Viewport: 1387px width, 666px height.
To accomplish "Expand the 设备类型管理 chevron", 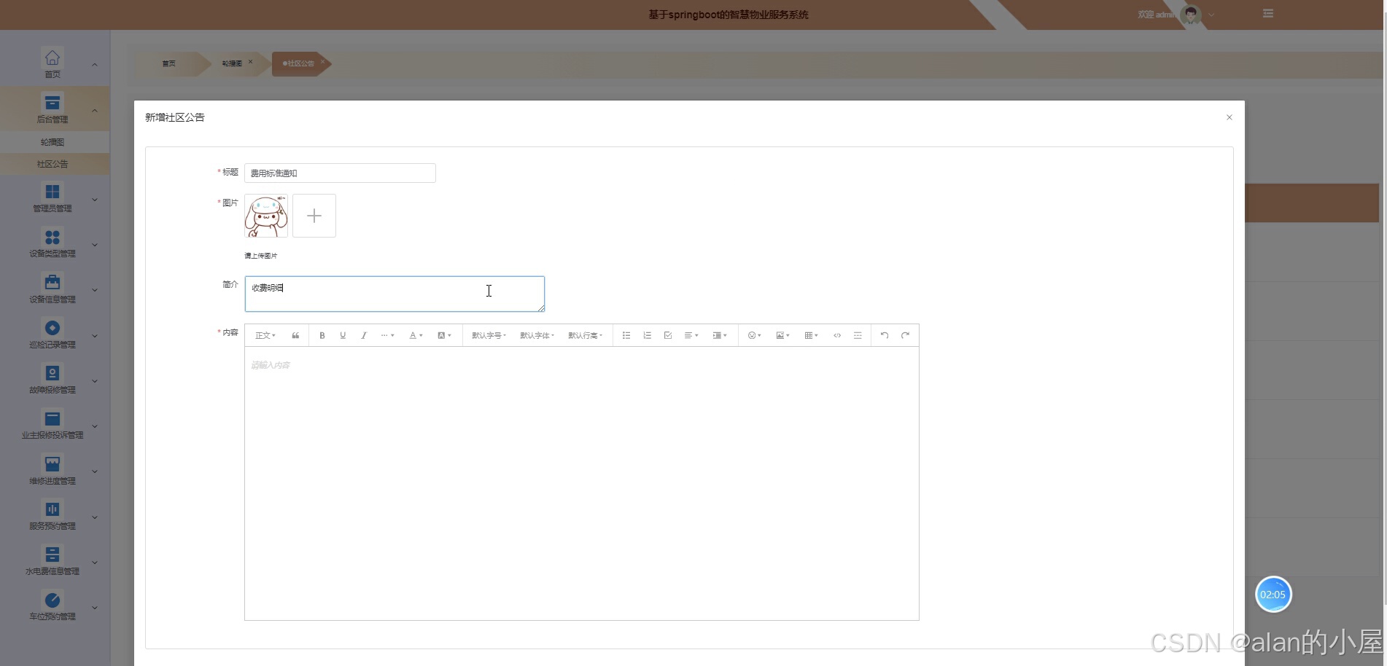I will (95, 245).
